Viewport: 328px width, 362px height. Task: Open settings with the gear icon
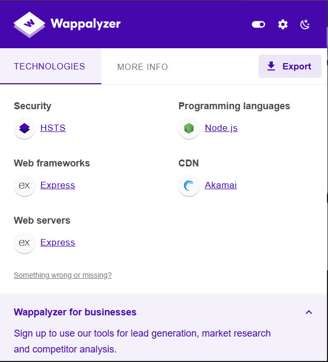pyautogui.click(x=283, y=24)
